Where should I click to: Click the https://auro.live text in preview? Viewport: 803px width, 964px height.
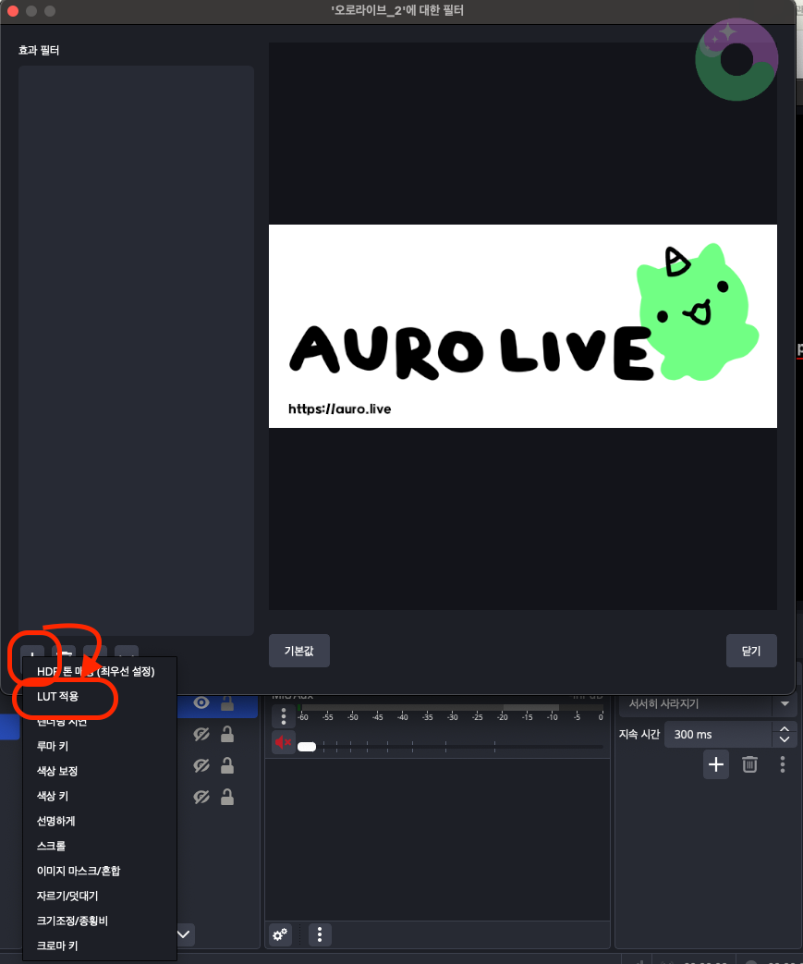(339, 409)
